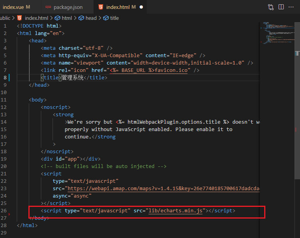Open the More Actions ellipsis menu
Screen dimensions: 300x238
click(291, 7)
